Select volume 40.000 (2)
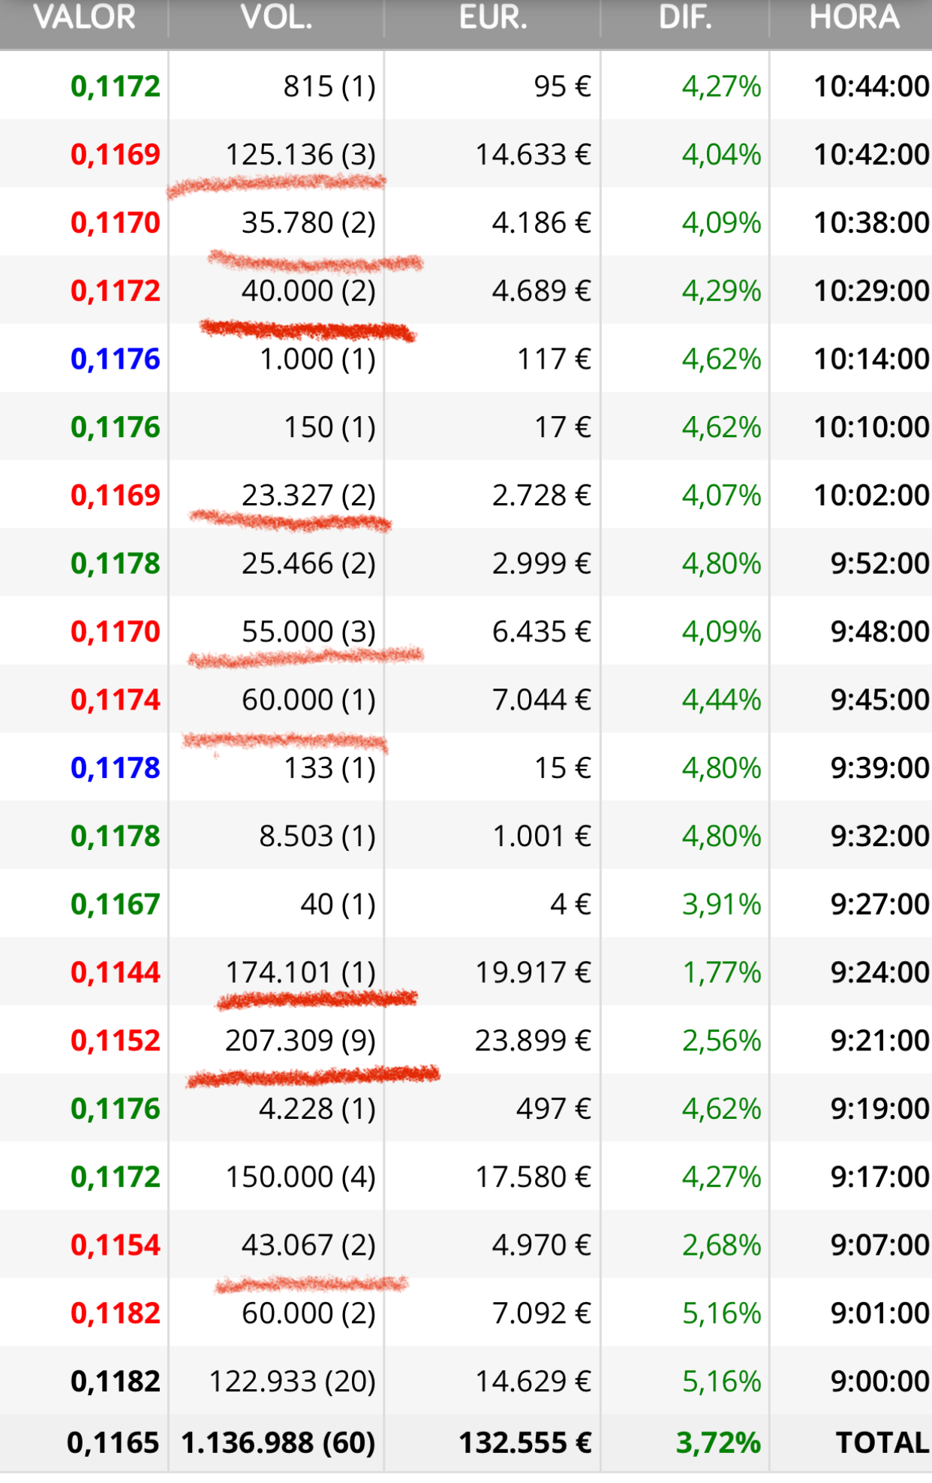 [308, 291]
